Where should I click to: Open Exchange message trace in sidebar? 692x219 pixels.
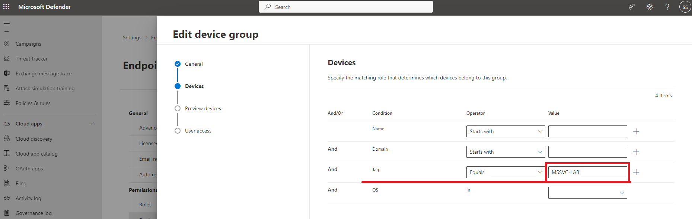point(44,73)
